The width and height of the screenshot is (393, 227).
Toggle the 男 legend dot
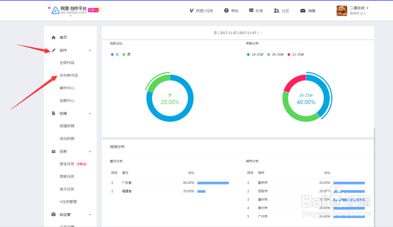[124, 54]
